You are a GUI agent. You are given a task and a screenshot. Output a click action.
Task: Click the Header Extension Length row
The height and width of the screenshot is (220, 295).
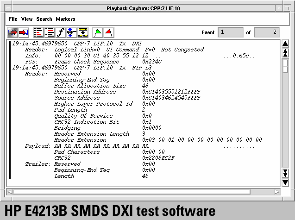(100, 134)
